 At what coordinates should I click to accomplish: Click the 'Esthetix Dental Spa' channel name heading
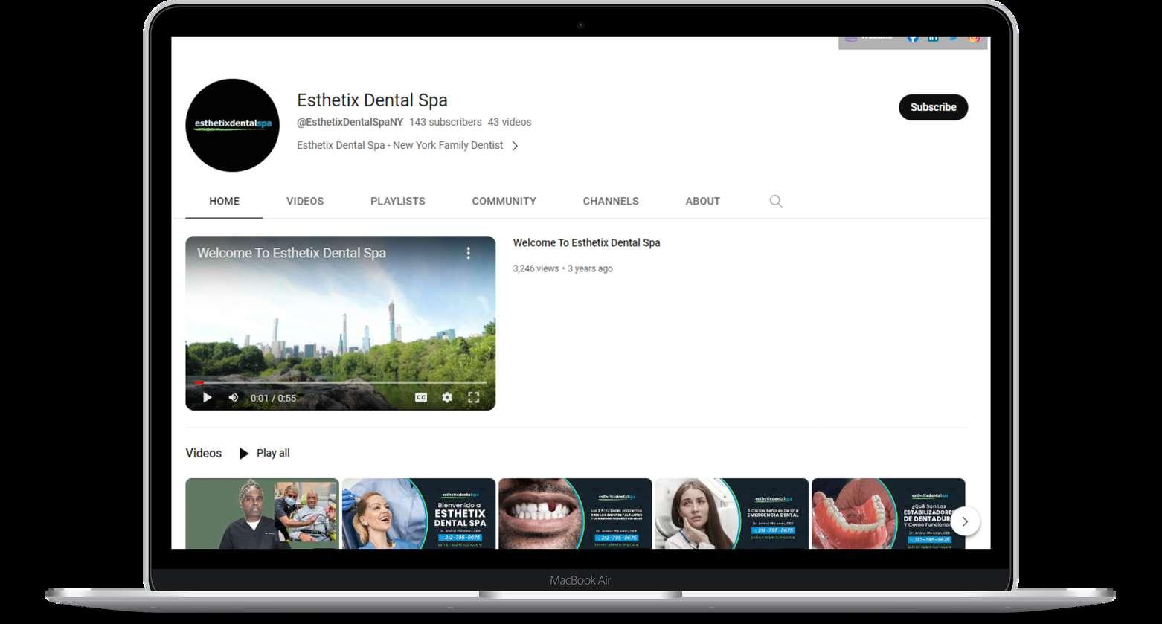click(x=372, y=100)
